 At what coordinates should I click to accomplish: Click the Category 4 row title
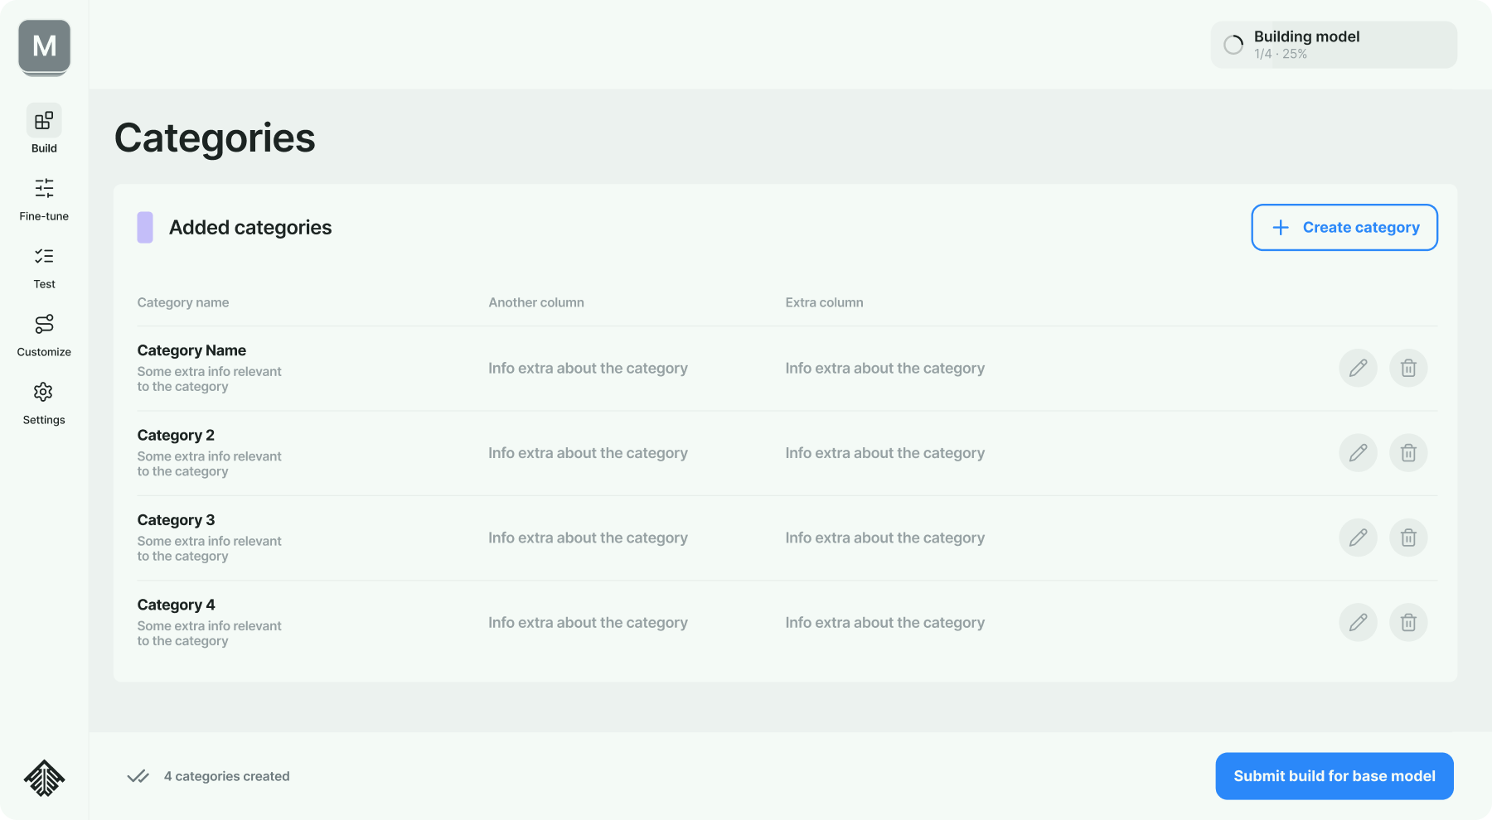click(176, 605)
